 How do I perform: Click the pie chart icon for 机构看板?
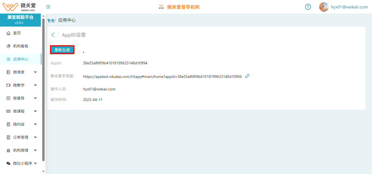[x=8, y=46]
